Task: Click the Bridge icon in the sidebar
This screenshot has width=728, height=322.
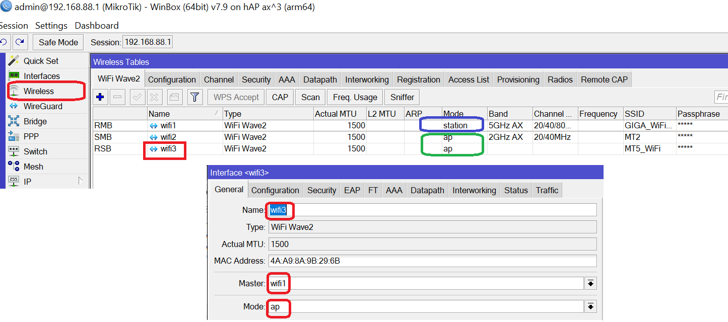Action: 14,121
